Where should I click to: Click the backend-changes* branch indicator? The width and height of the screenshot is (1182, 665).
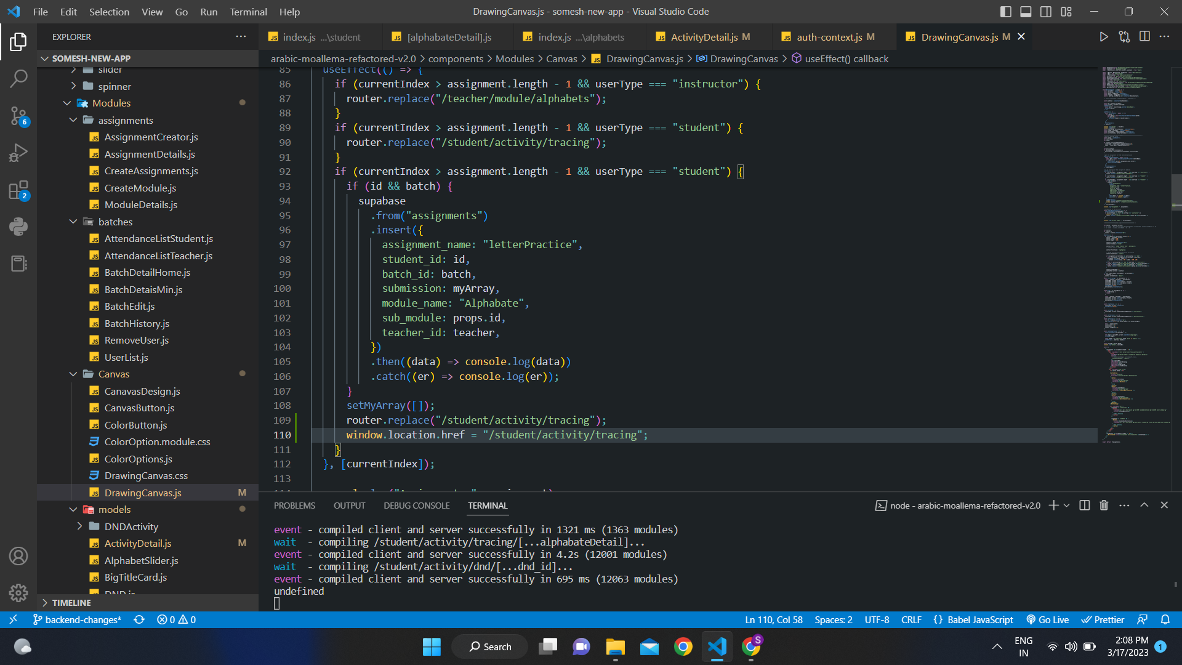[x=77, y=619]
